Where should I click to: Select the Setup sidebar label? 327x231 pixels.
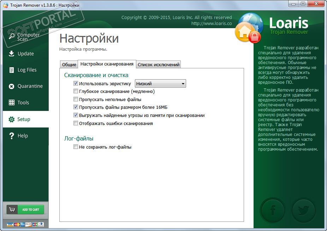[24, 119]
